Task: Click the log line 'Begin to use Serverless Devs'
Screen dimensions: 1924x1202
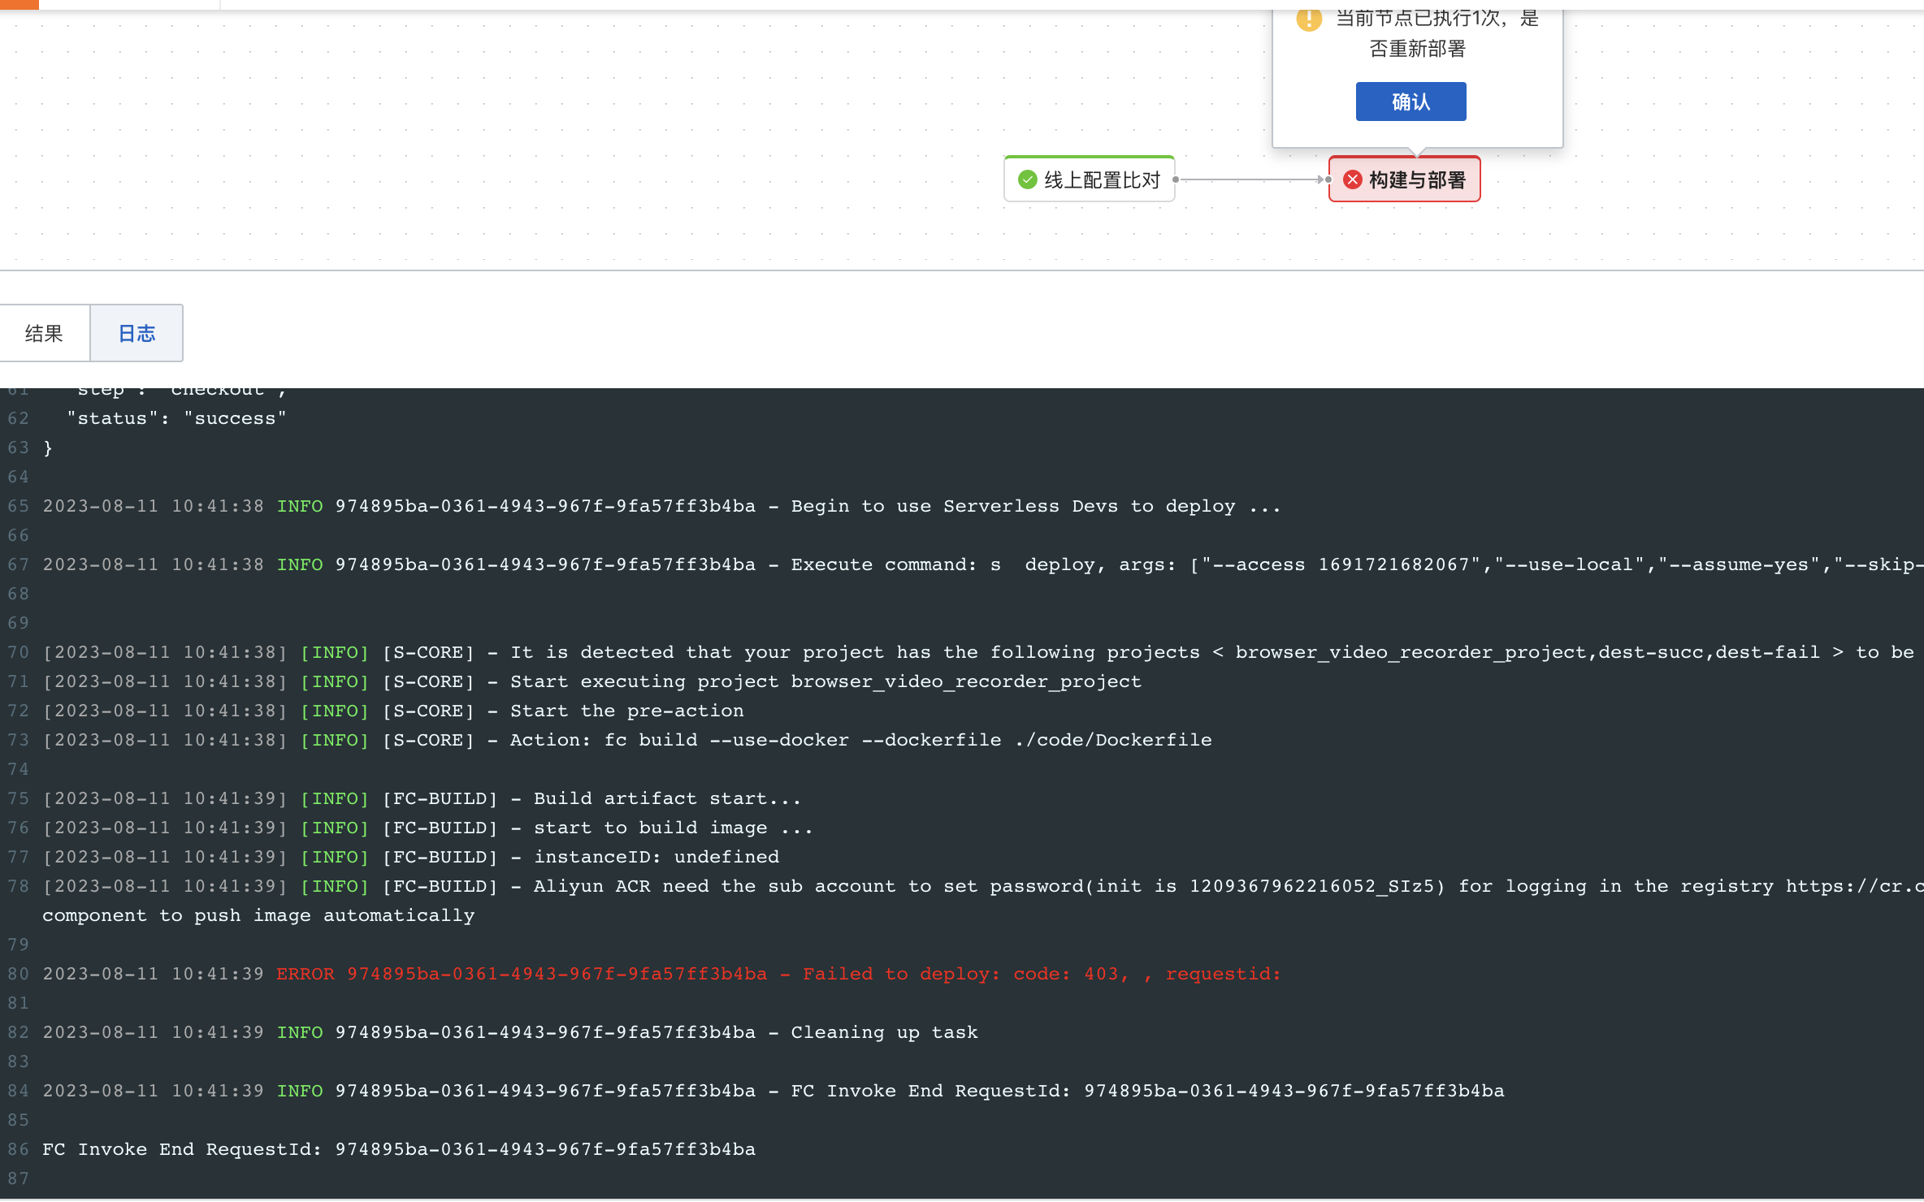Action: click(x=661, y=506)
